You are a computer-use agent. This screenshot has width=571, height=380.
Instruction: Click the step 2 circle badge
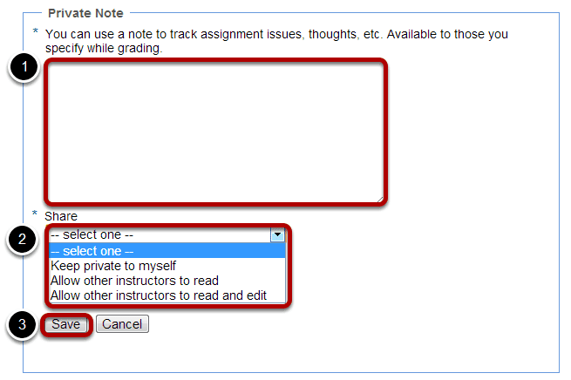click(22, 239)
